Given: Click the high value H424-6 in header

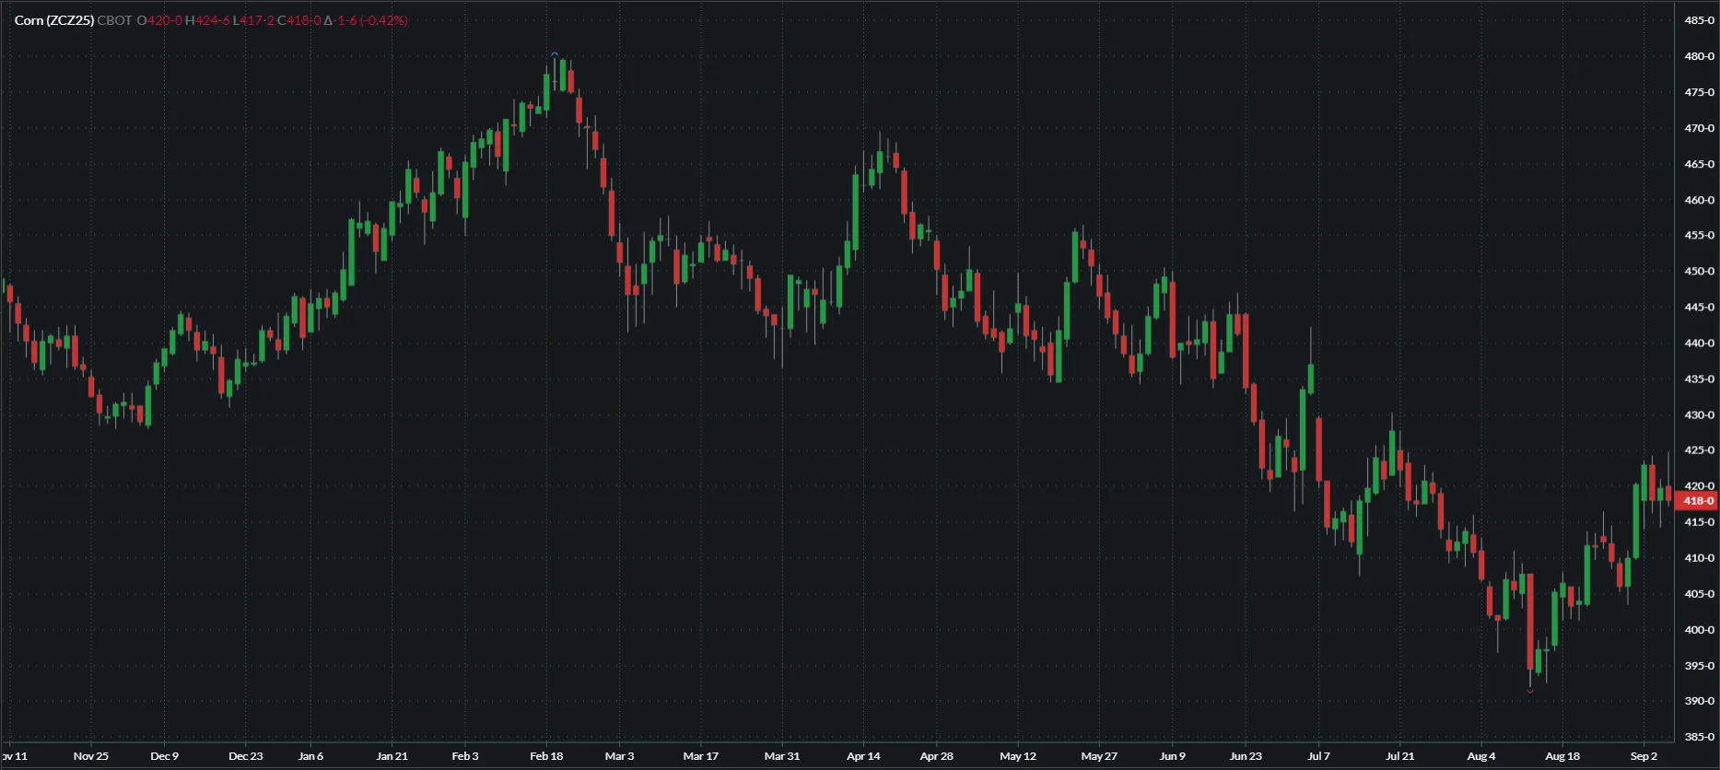Looking at the screenshot, I should [x=207, y=20].
